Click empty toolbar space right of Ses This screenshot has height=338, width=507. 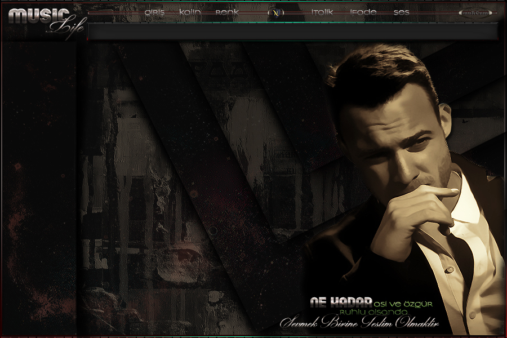(434, 12)
